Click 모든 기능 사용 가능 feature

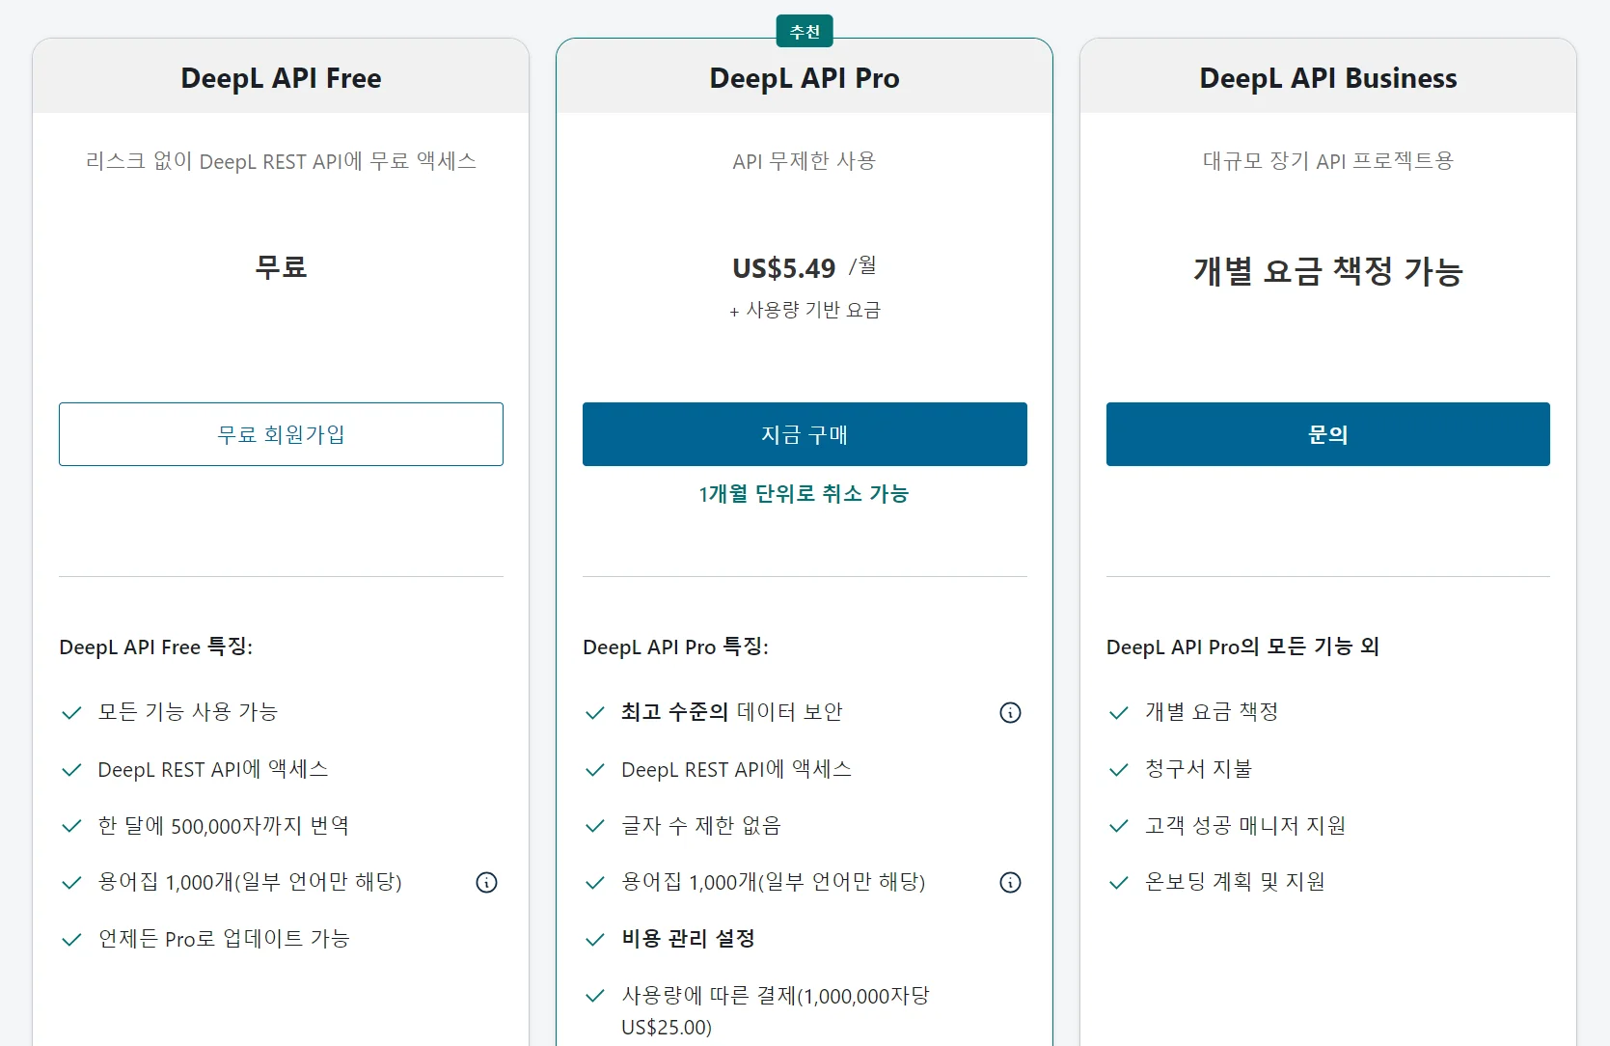(188, 712)
